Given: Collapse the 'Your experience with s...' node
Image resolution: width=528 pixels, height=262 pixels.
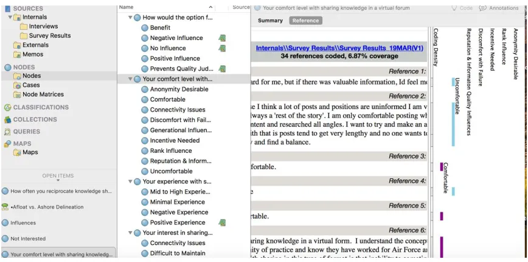Looking at the screenshot, I should coord(130,181).
